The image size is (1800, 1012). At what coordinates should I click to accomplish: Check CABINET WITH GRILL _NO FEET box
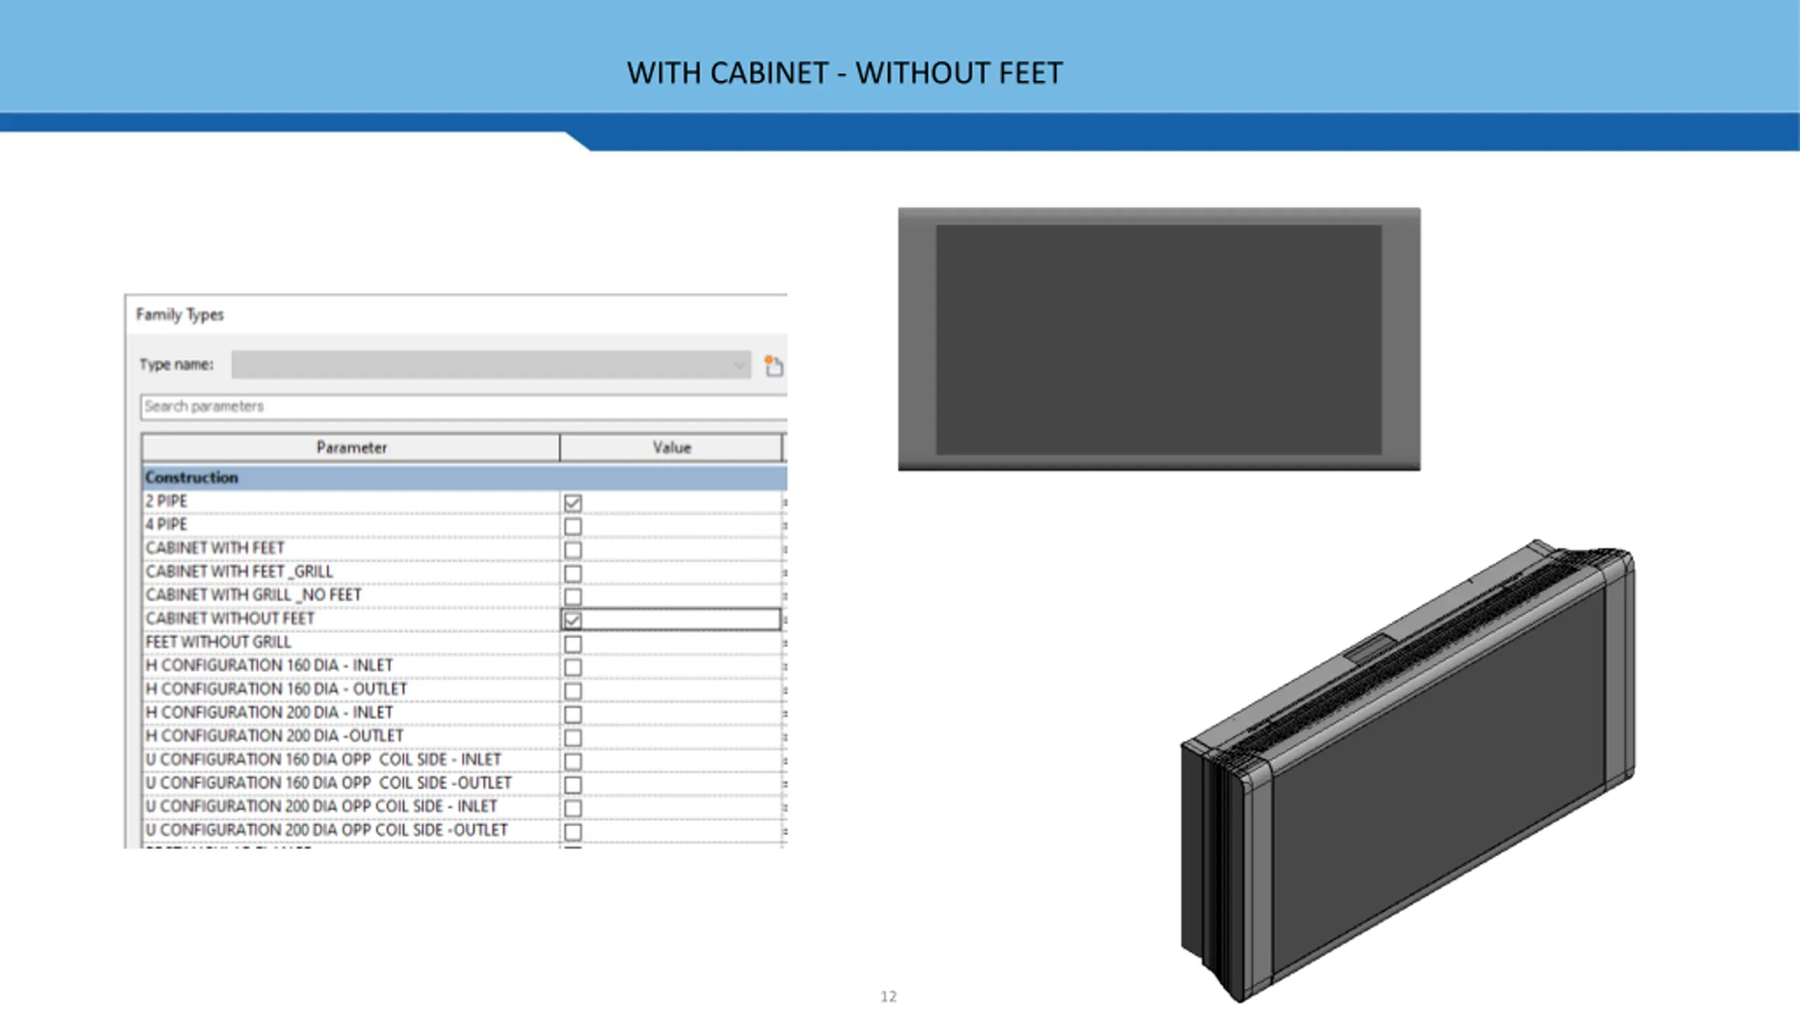coord(573,597)
